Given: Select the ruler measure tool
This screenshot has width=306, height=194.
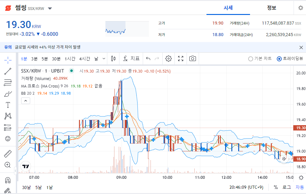Looking at the screenshot, I should coord(8,154).
